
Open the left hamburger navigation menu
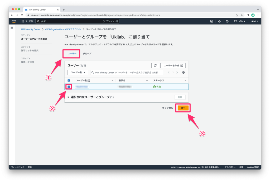12,27
